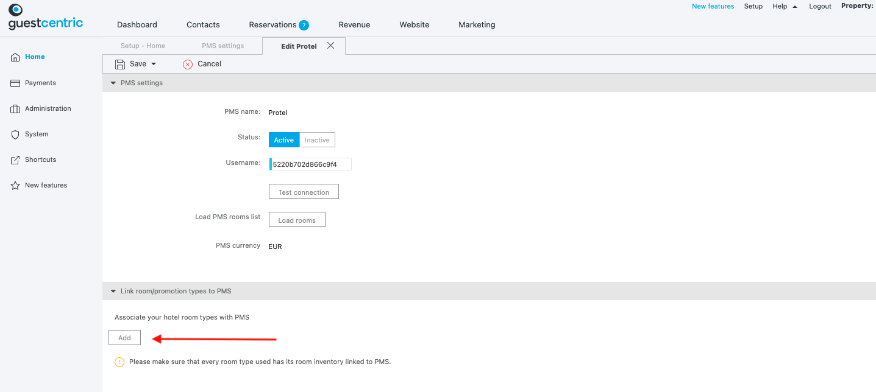Select the Edit Protel tab

tap(299, 46)
